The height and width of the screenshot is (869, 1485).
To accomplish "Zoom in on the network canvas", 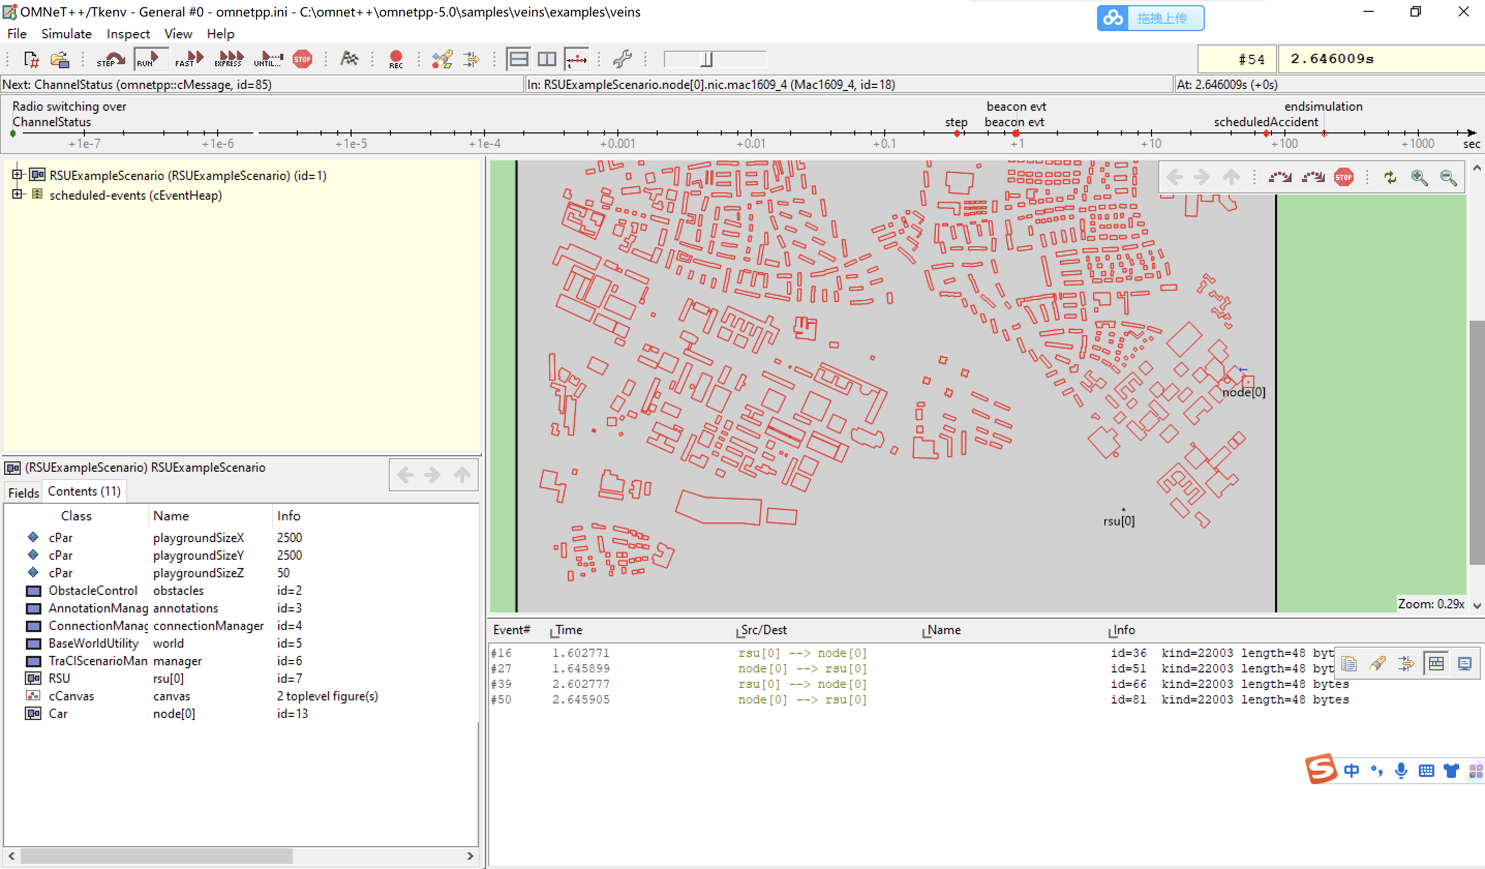I will point(1419,177).
